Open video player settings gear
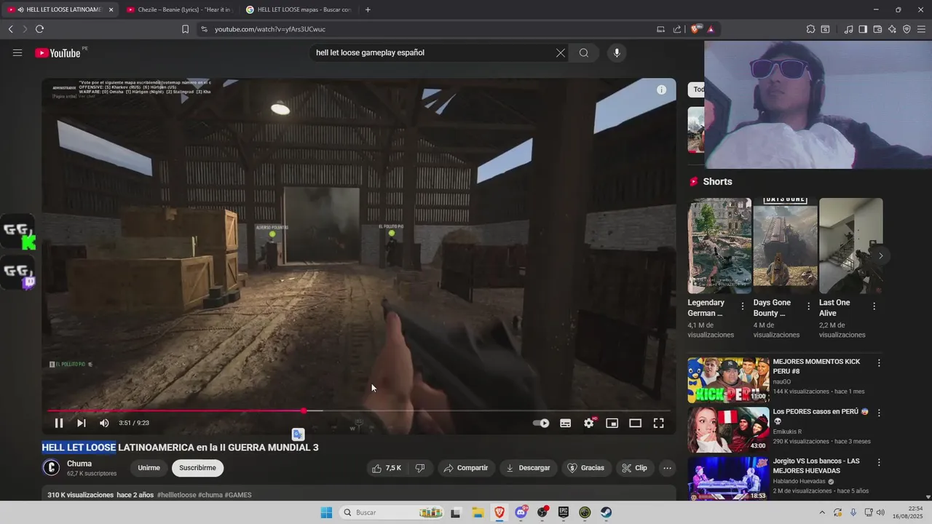Viewport: 932px width, 524px height. pos(589,423)
